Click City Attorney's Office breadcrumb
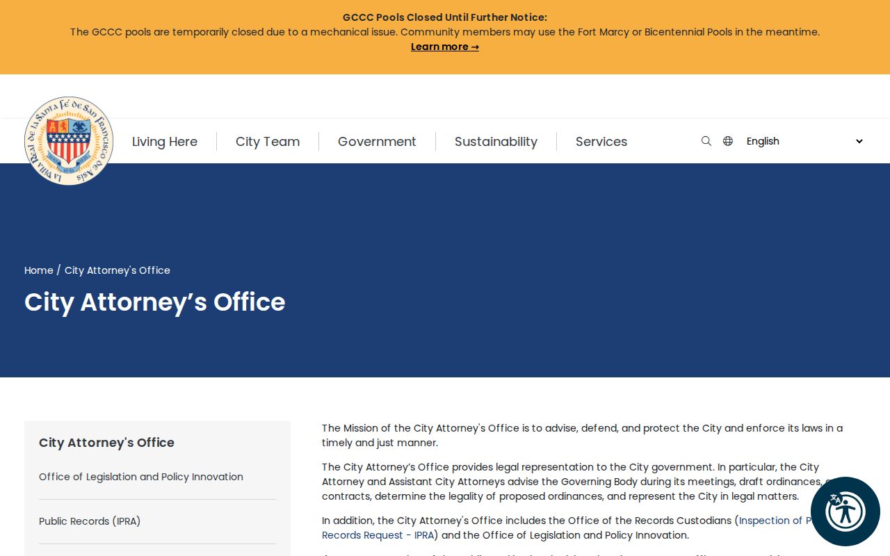Screen dimensions: 890x556 coord(118,270)
